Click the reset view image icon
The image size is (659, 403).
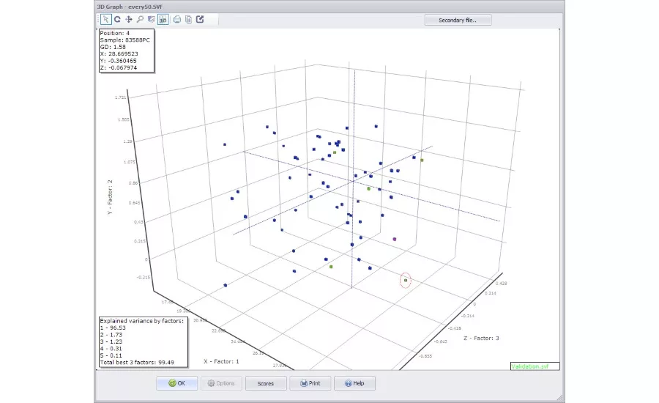[x=152, y=19]
